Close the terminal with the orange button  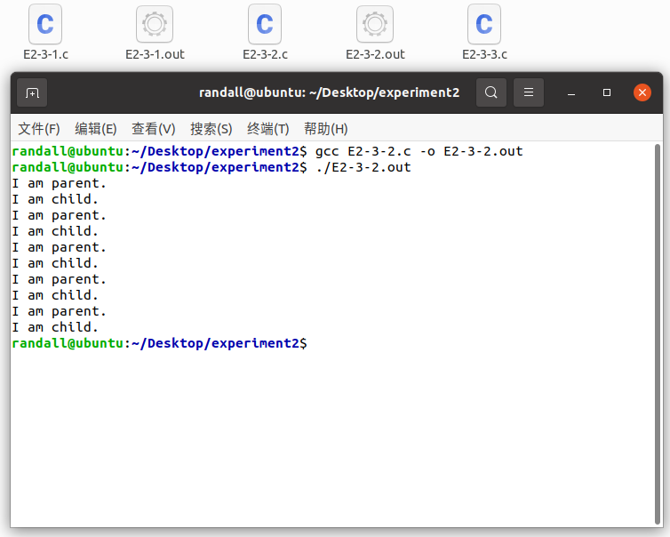pos(642,92)
